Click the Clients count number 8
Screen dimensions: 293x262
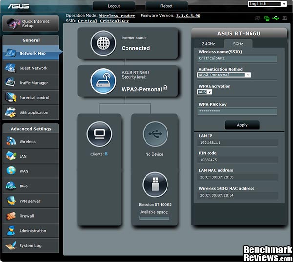tap(106, 154)
